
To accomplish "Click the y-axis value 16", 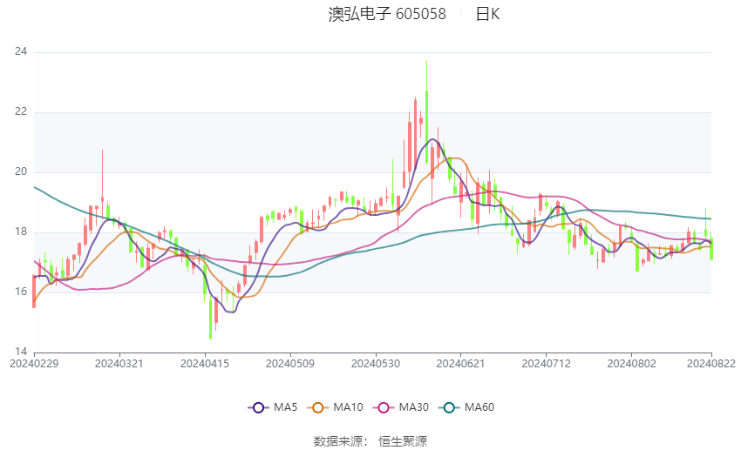I will click(21, 292).
